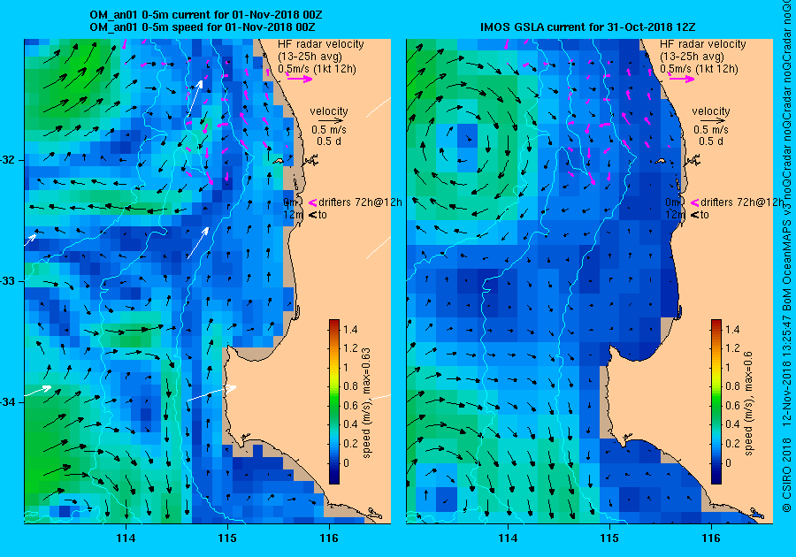Click 'drifters 72h@12h' label in IMOS GSLA map
Image resolution: width=796 pixels, height=557 pixels.
tap(742, 202)
